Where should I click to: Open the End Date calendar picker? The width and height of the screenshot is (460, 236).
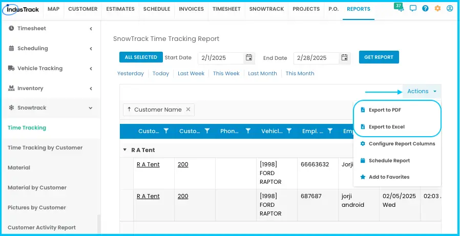(345, 57)
